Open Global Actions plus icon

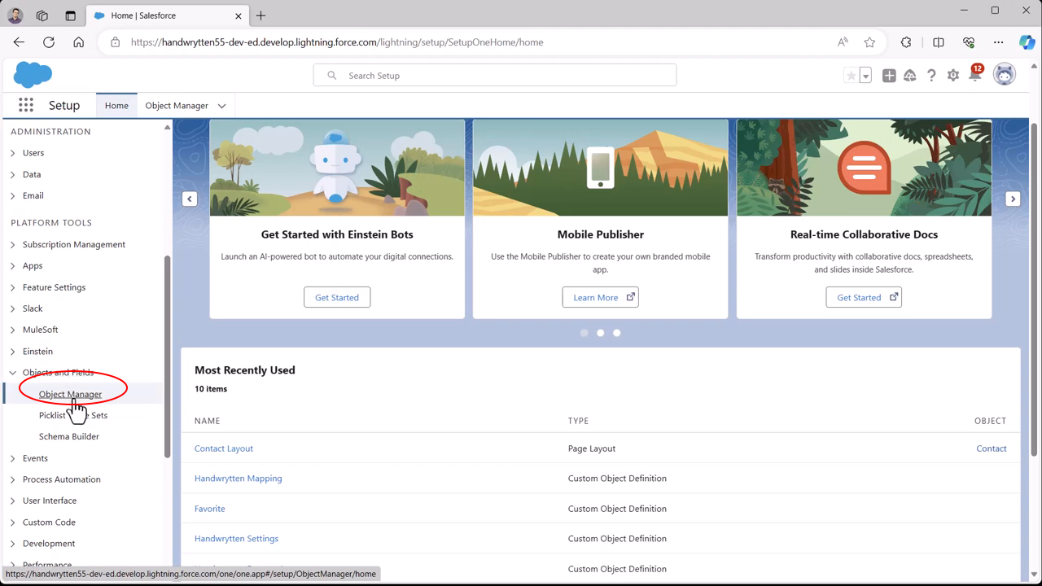pos(889,76)
